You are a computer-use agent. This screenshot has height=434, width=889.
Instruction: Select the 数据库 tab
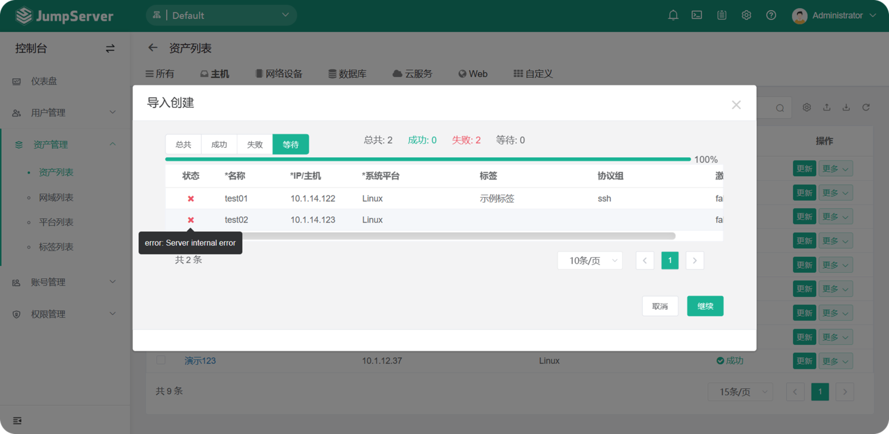click(x=347, y=74)
